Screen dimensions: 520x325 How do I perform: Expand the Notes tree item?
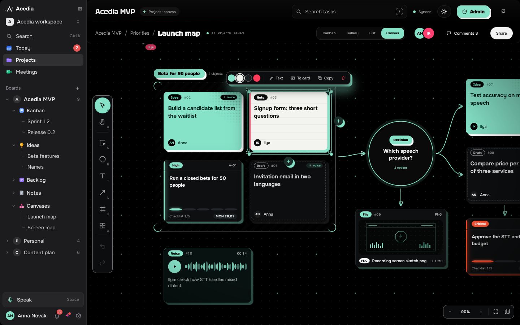point(14,193)
